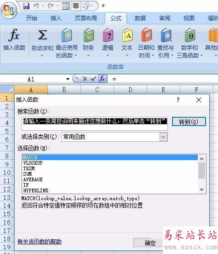Click the dialog help question mark

coord(178,100)
